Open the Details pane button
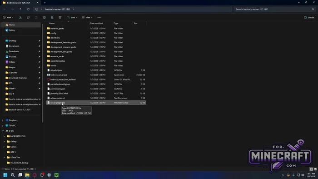 309,17
